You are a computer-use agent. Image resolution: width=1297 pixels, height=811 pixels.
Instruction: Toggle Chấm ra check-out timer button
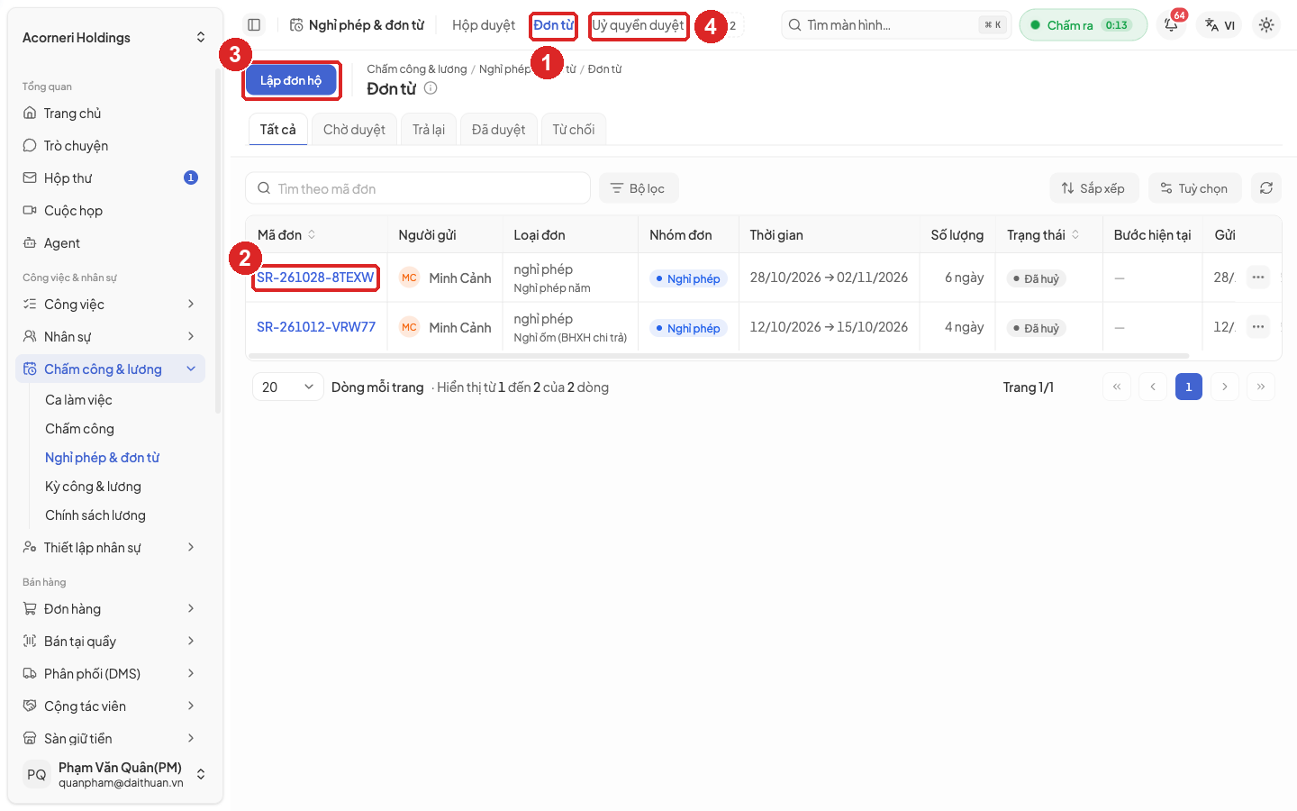(1083, 25)
